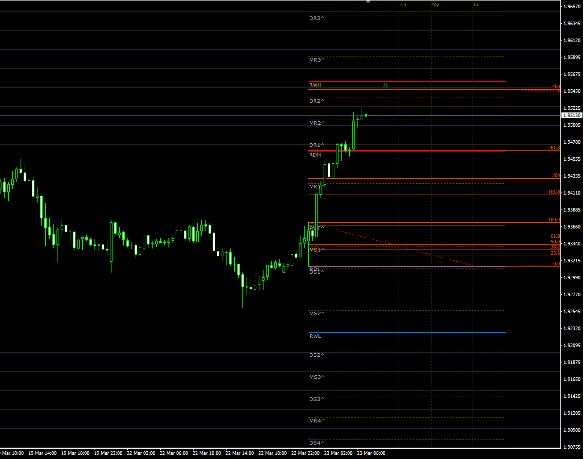Click the 261.8 Fibonacci level label

pos(554,148)
